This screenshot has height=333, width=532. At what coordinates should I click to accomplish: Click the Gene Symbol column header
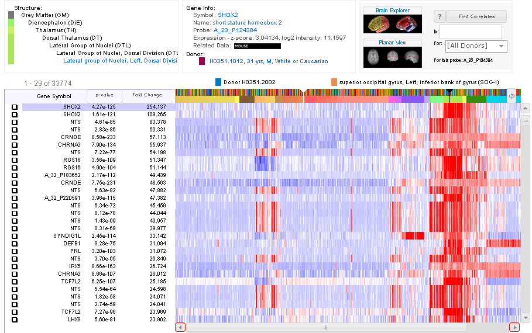(x=54, y=96)
